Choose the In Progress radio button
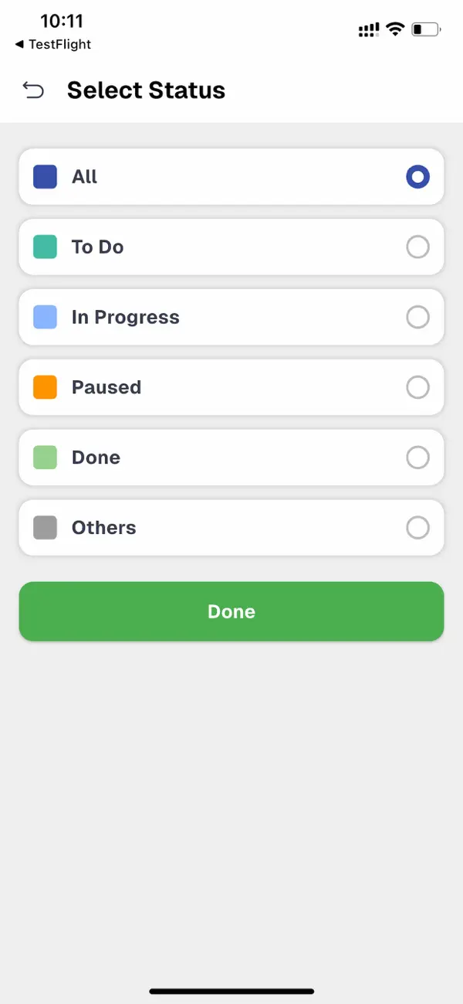Viewport: 463px width, 1004px height. click(x=417, y=317)
